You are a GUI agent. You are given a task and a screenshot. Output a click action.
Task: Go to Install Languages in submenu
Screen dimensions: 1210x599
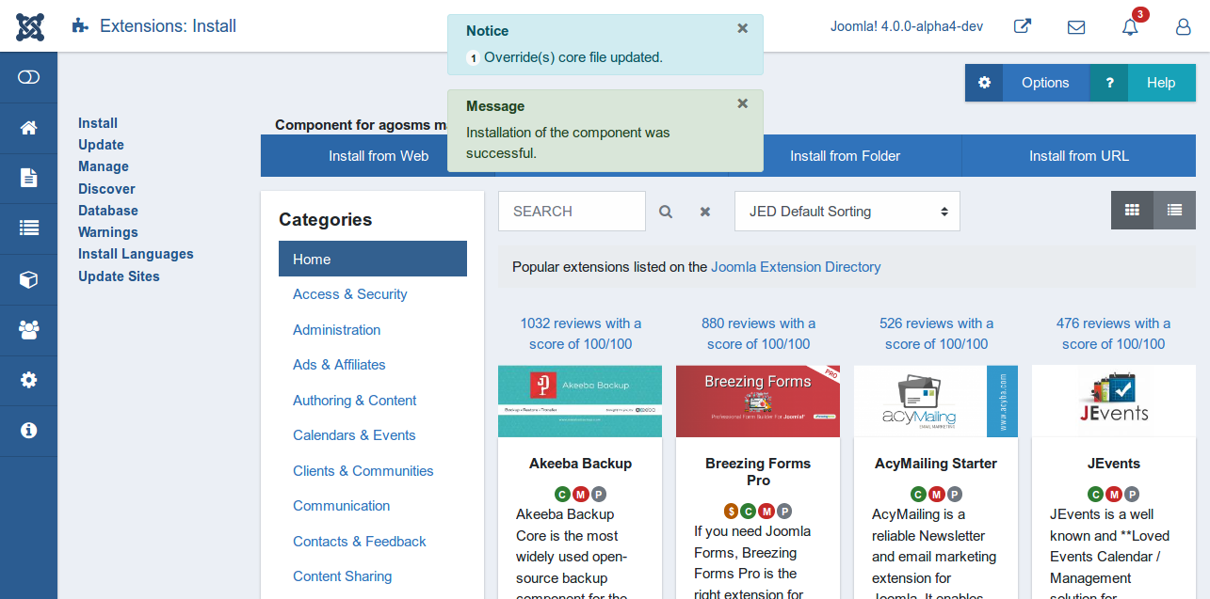[136, 254]
